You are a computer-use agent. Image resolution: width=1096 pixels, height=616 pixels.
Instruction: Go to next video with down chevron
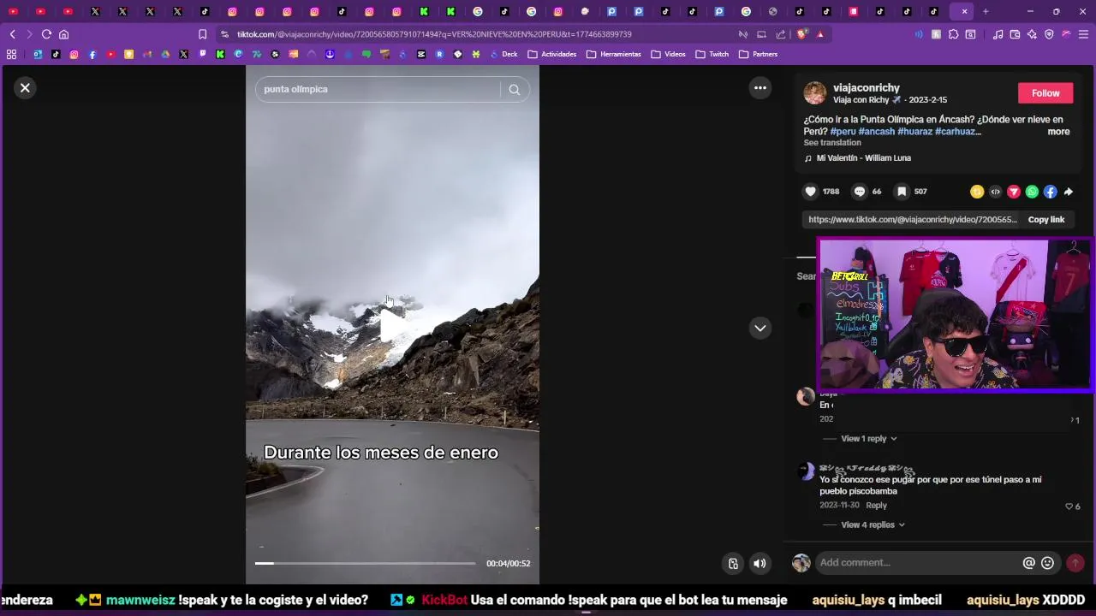point(759,328)
